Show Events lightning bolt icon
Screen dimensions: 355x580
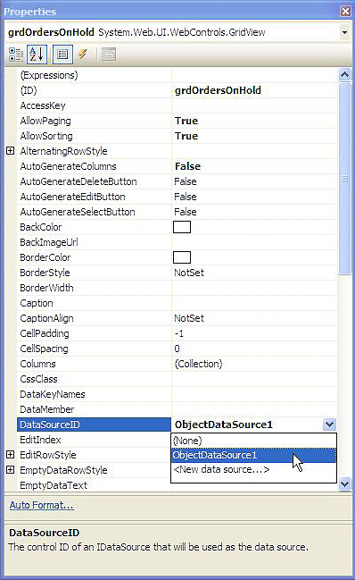(83, 55)
